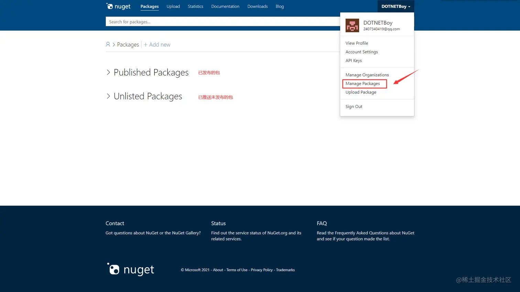The image size is (520, 292).
Task: Open Account Settings from the menu
Action: (x=361, y=52)
